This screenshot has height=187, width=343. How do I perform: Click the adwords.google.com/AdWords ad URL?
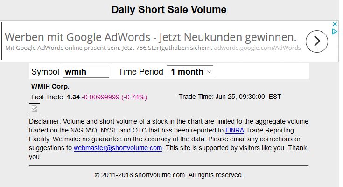(x=258, y=48)
